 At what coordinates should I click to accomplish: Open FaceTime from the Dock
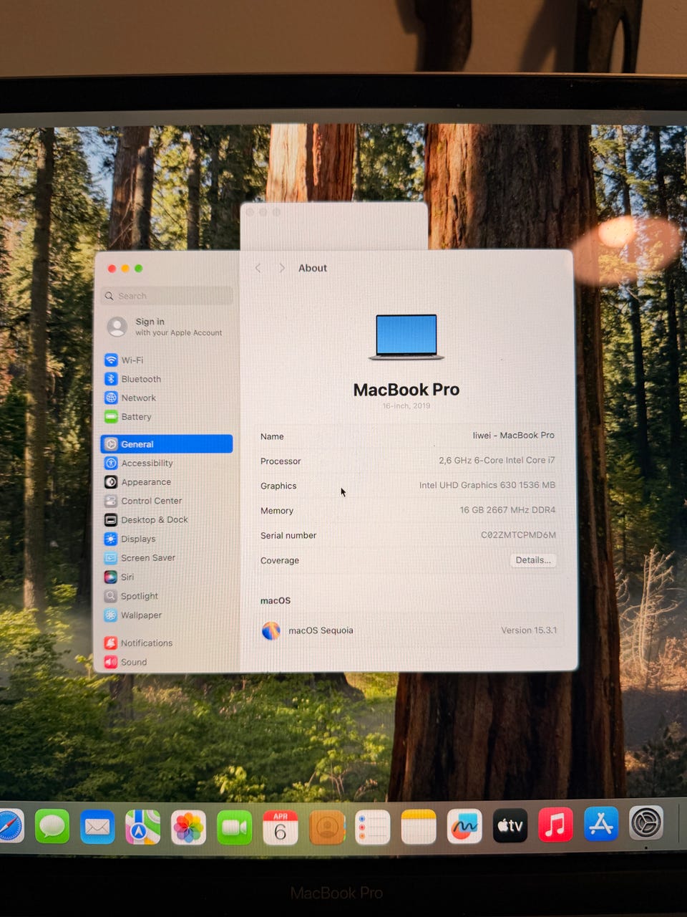(x=235, y=827)
